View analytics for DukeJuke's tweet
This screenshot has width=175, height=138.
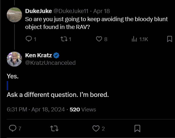(135, 39)
